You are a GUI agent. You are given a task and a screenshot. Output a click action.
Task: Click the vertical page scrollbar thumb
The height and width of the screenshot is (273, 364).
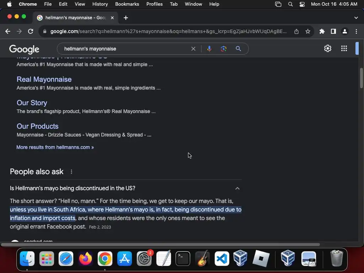(x=361, y=78)
